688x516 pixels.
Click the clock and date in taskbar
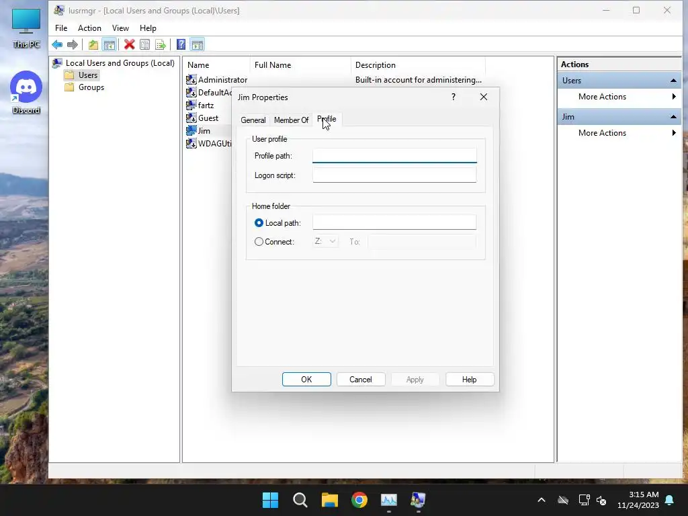638,500
